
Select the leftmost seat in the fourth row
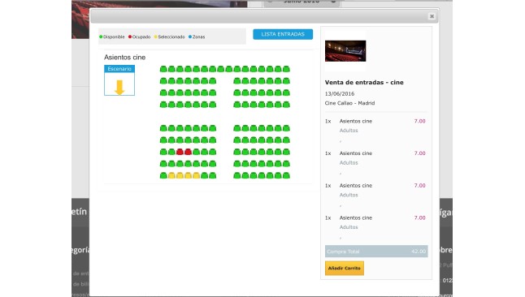click(x=163, y=105)
